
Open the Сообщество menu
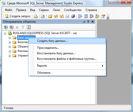tap(73, 10)
